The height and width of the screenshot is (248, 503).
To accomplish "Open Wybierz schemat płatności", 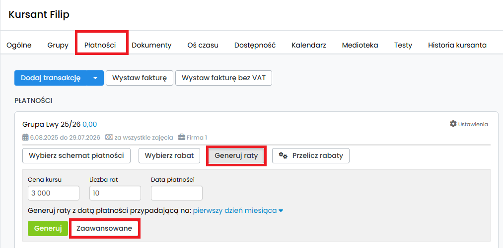I will coord(76,155).
